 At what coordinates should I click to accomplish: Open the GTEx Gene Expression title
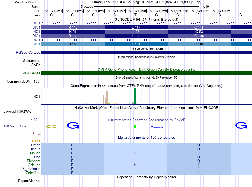pyautogui.click(x=146, y=86)
